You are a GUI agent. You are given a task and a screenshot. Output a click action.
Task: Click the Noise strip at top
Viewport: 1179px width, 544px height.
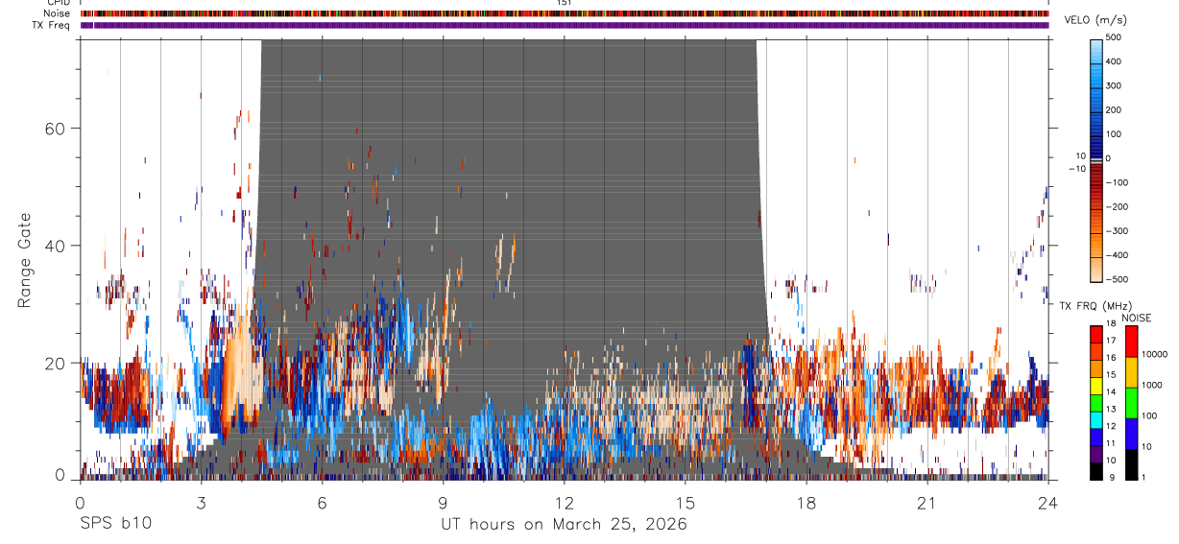(x=565, y=13)
